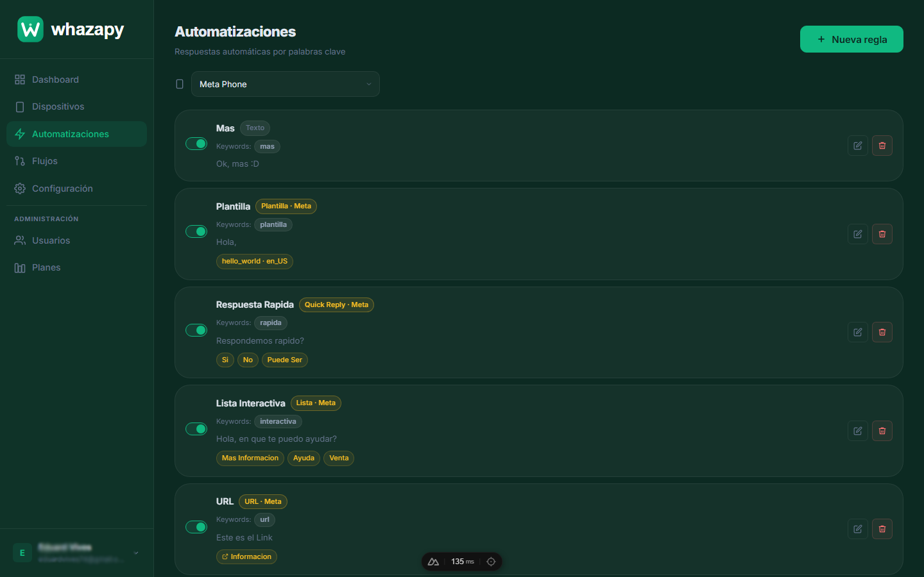
Task: Click the devtools inspector target icon
Action: 491,562
